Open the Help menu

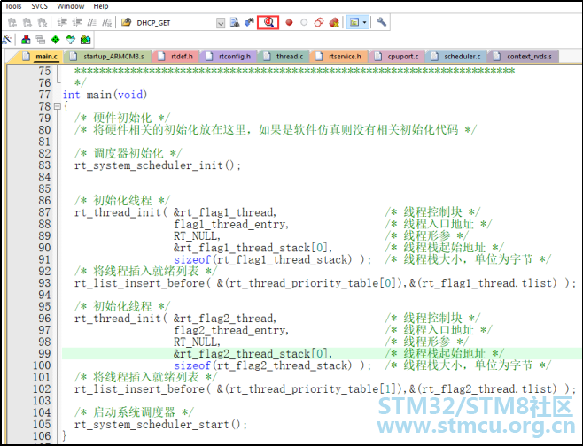pyautogui.click(x=101, y=6)
